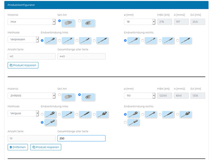Open the diameter dropdown showing 110
Viewport: 213px width, 160px height.
coord(140,96)
